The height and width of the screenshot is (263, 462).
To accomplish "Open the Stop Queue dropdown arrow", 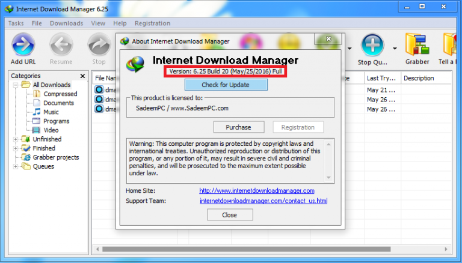I will (395, 49).
